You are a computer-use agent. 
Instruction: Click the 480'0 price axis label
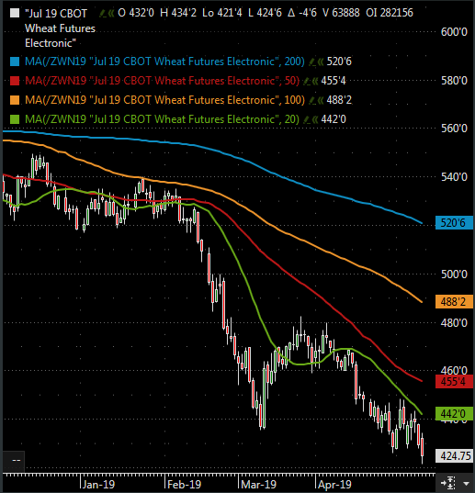pyautogui.click(x=454, y=323)
